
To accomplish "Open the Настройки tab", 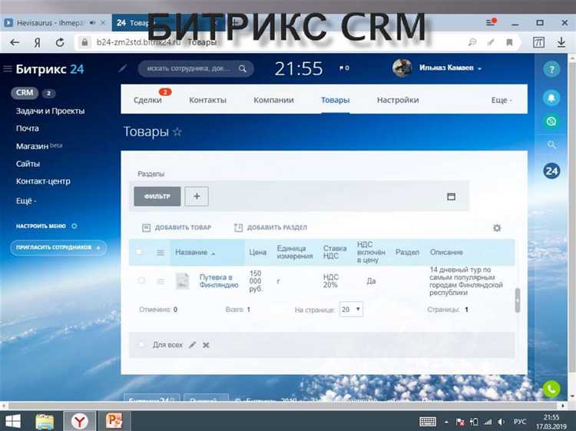I will pyautogui.click(x=398, y=101).
